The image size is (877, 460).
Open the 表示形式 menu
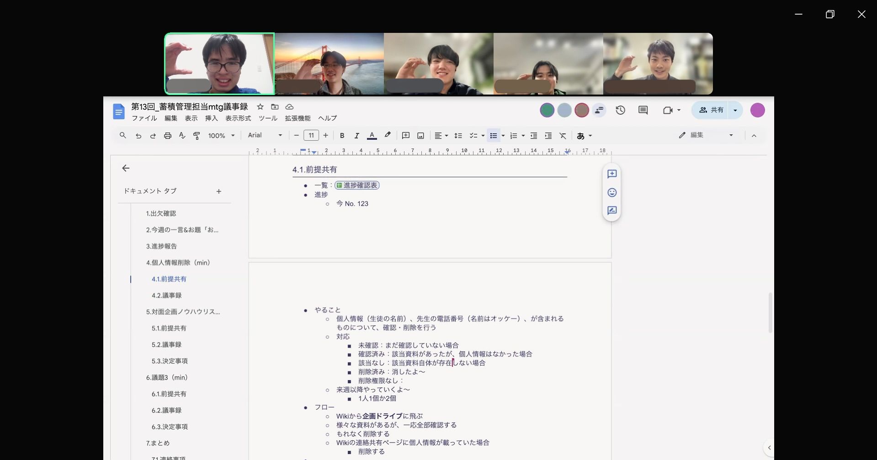[238, 118]
